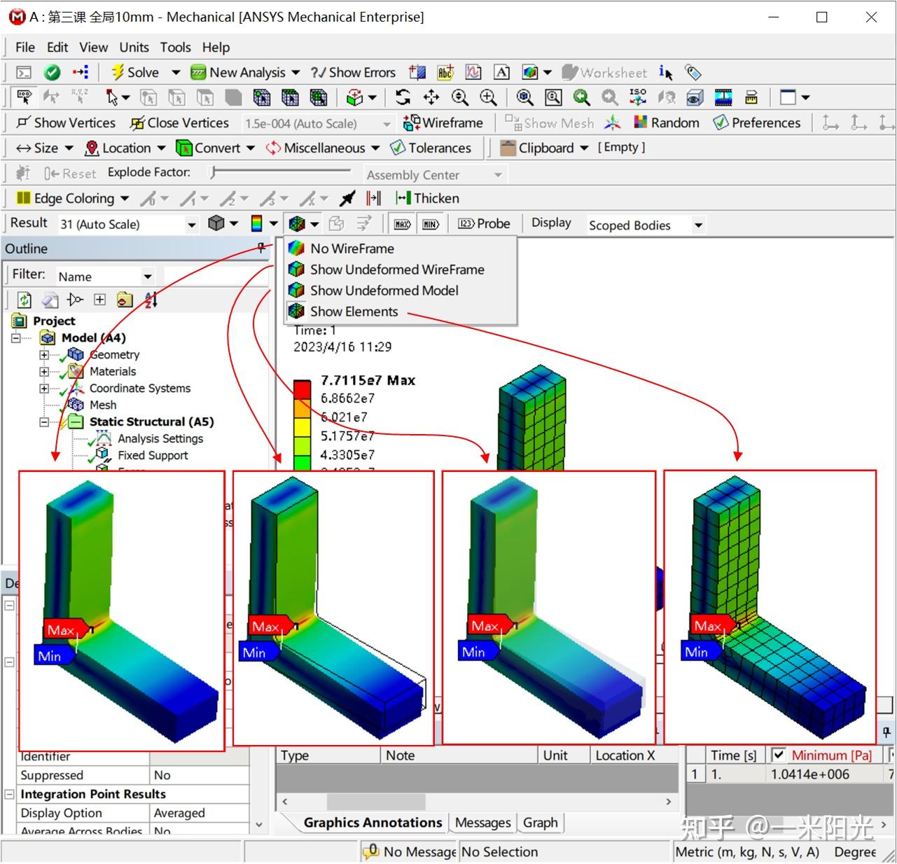The width and height of the screenshot is (897, 864).
Task: Toggle the Thicken option
Action: click(x=426, y=198)
